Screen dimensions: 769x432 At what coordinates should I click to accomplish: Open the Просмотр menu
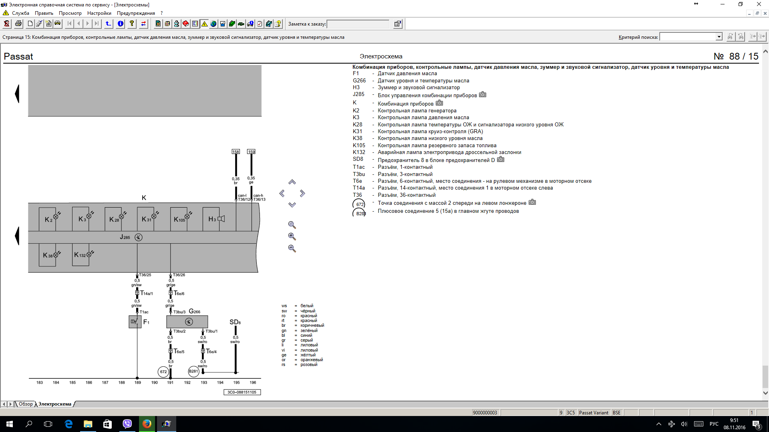coord(70,13)
